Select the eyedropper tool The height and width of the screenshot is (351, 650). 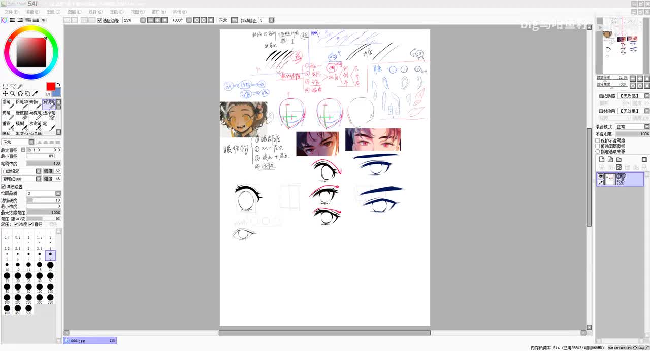(x=35, y=93)
